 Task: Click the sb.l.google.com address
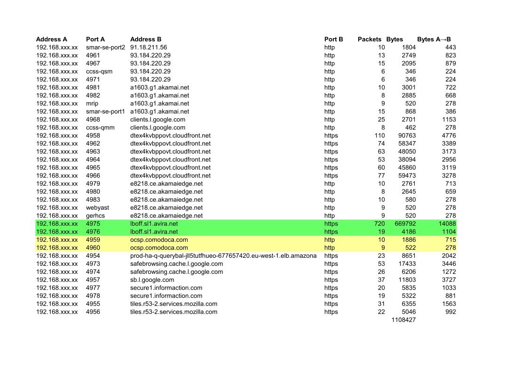click(152, 280)
